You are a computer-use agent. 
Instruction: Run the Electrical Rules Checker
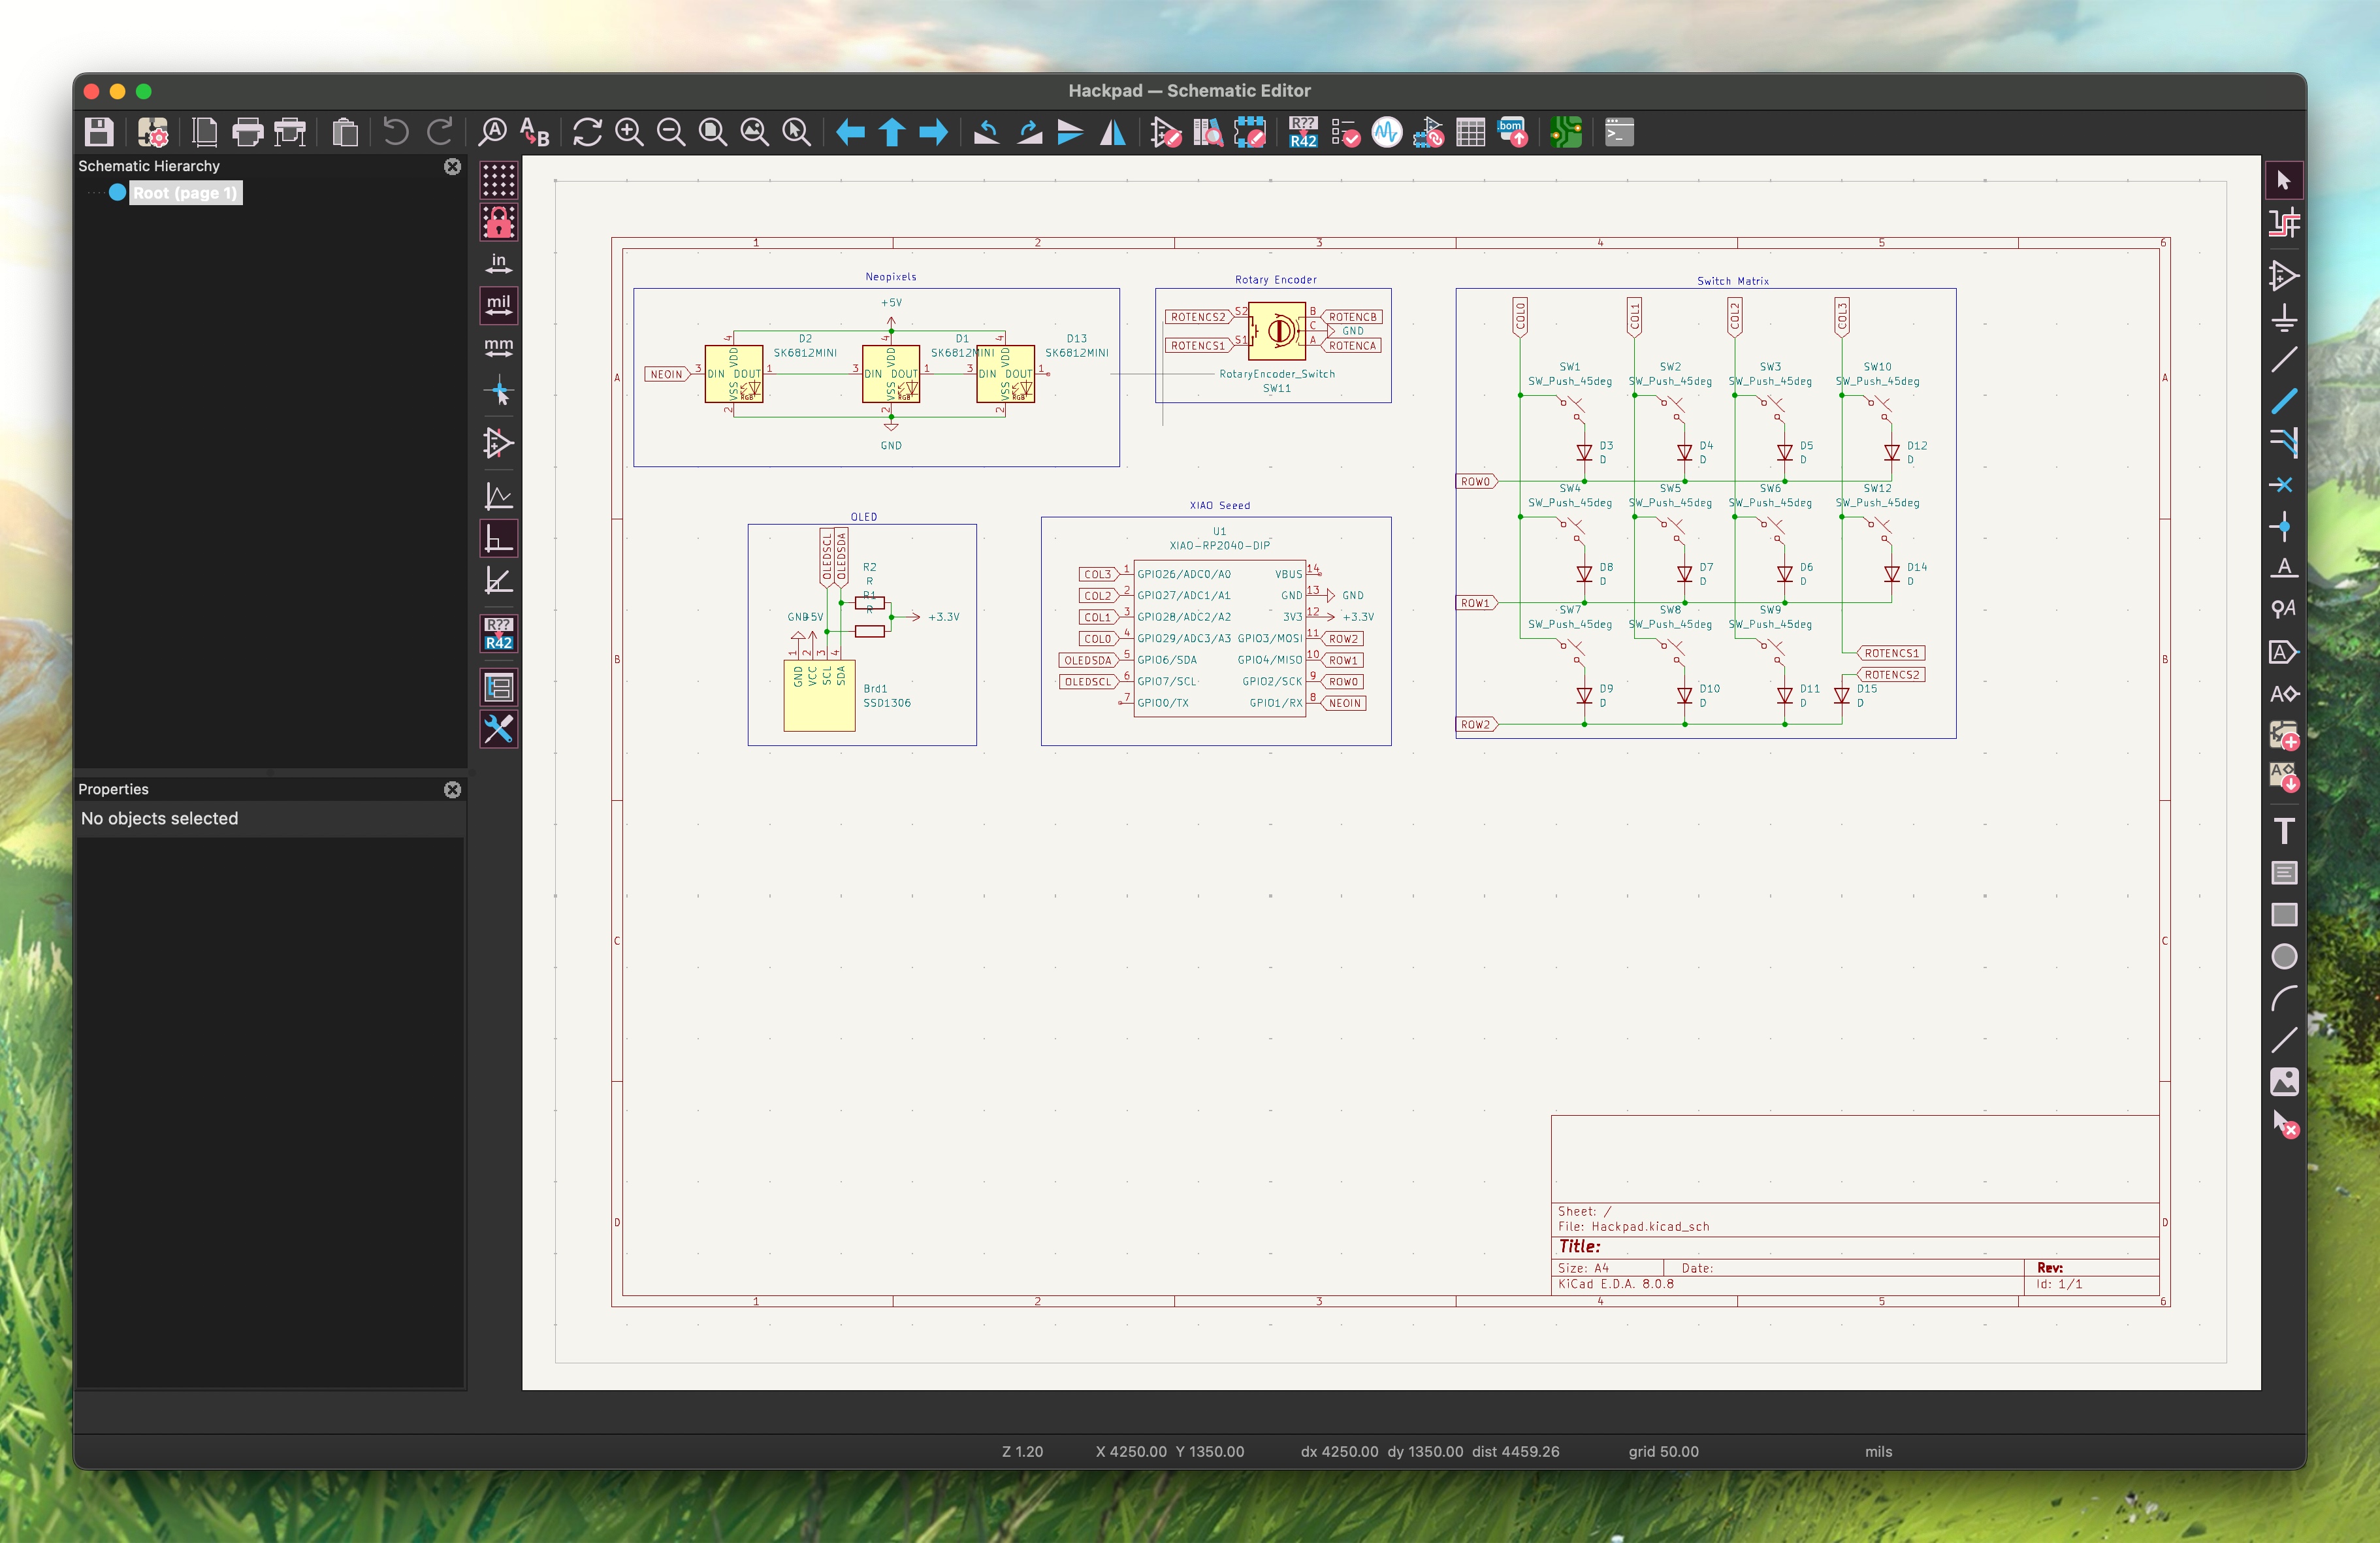click(x=1345, y=132)
